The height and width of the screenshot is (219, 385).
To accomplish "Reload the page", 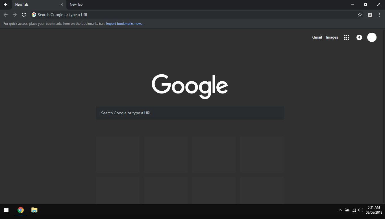I will click(x=24, y=15).
